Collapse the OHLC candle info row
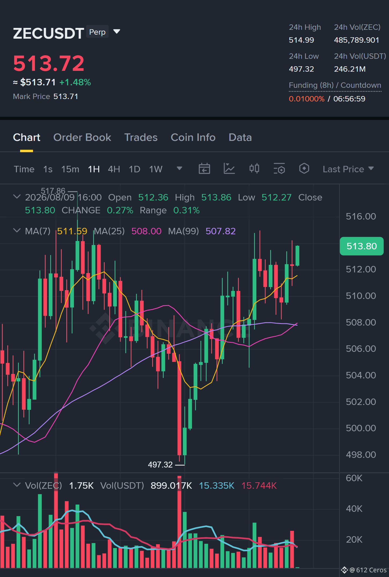This screenshot has width=389, height=577. coord(17,197)
